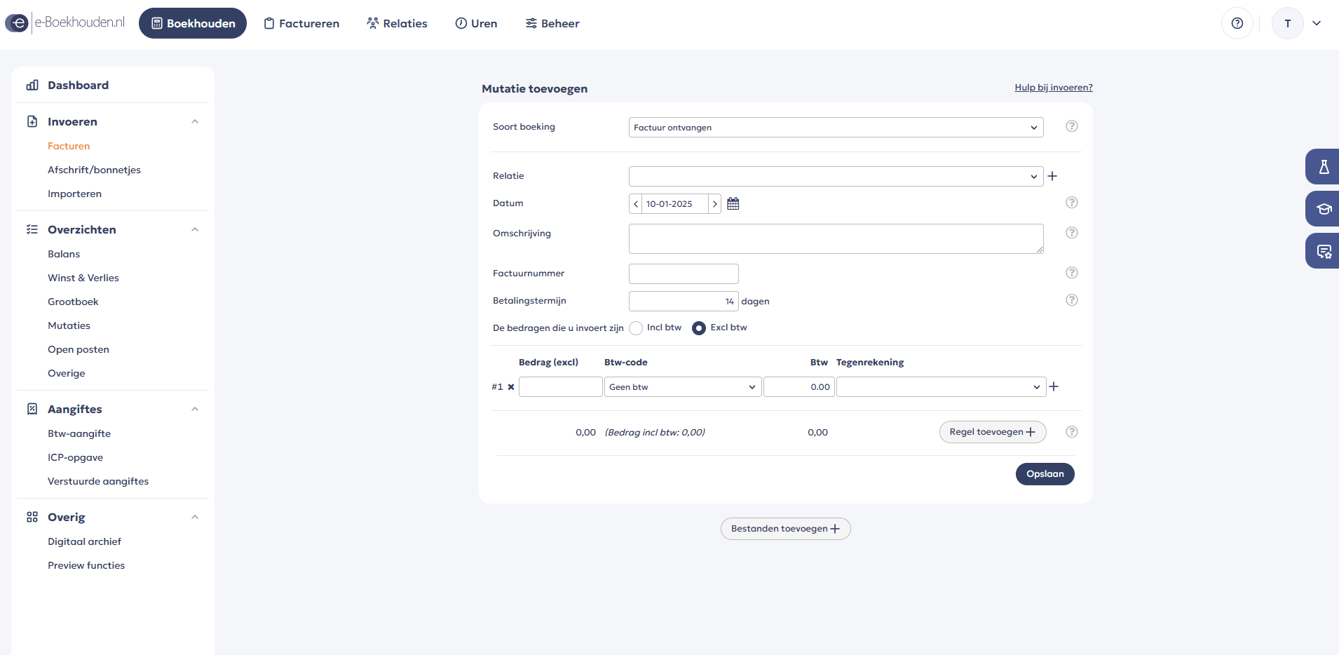This screenshot has width=1339, height=655.
Task: Open the calendar date picker icon
Action: [733, 203]
